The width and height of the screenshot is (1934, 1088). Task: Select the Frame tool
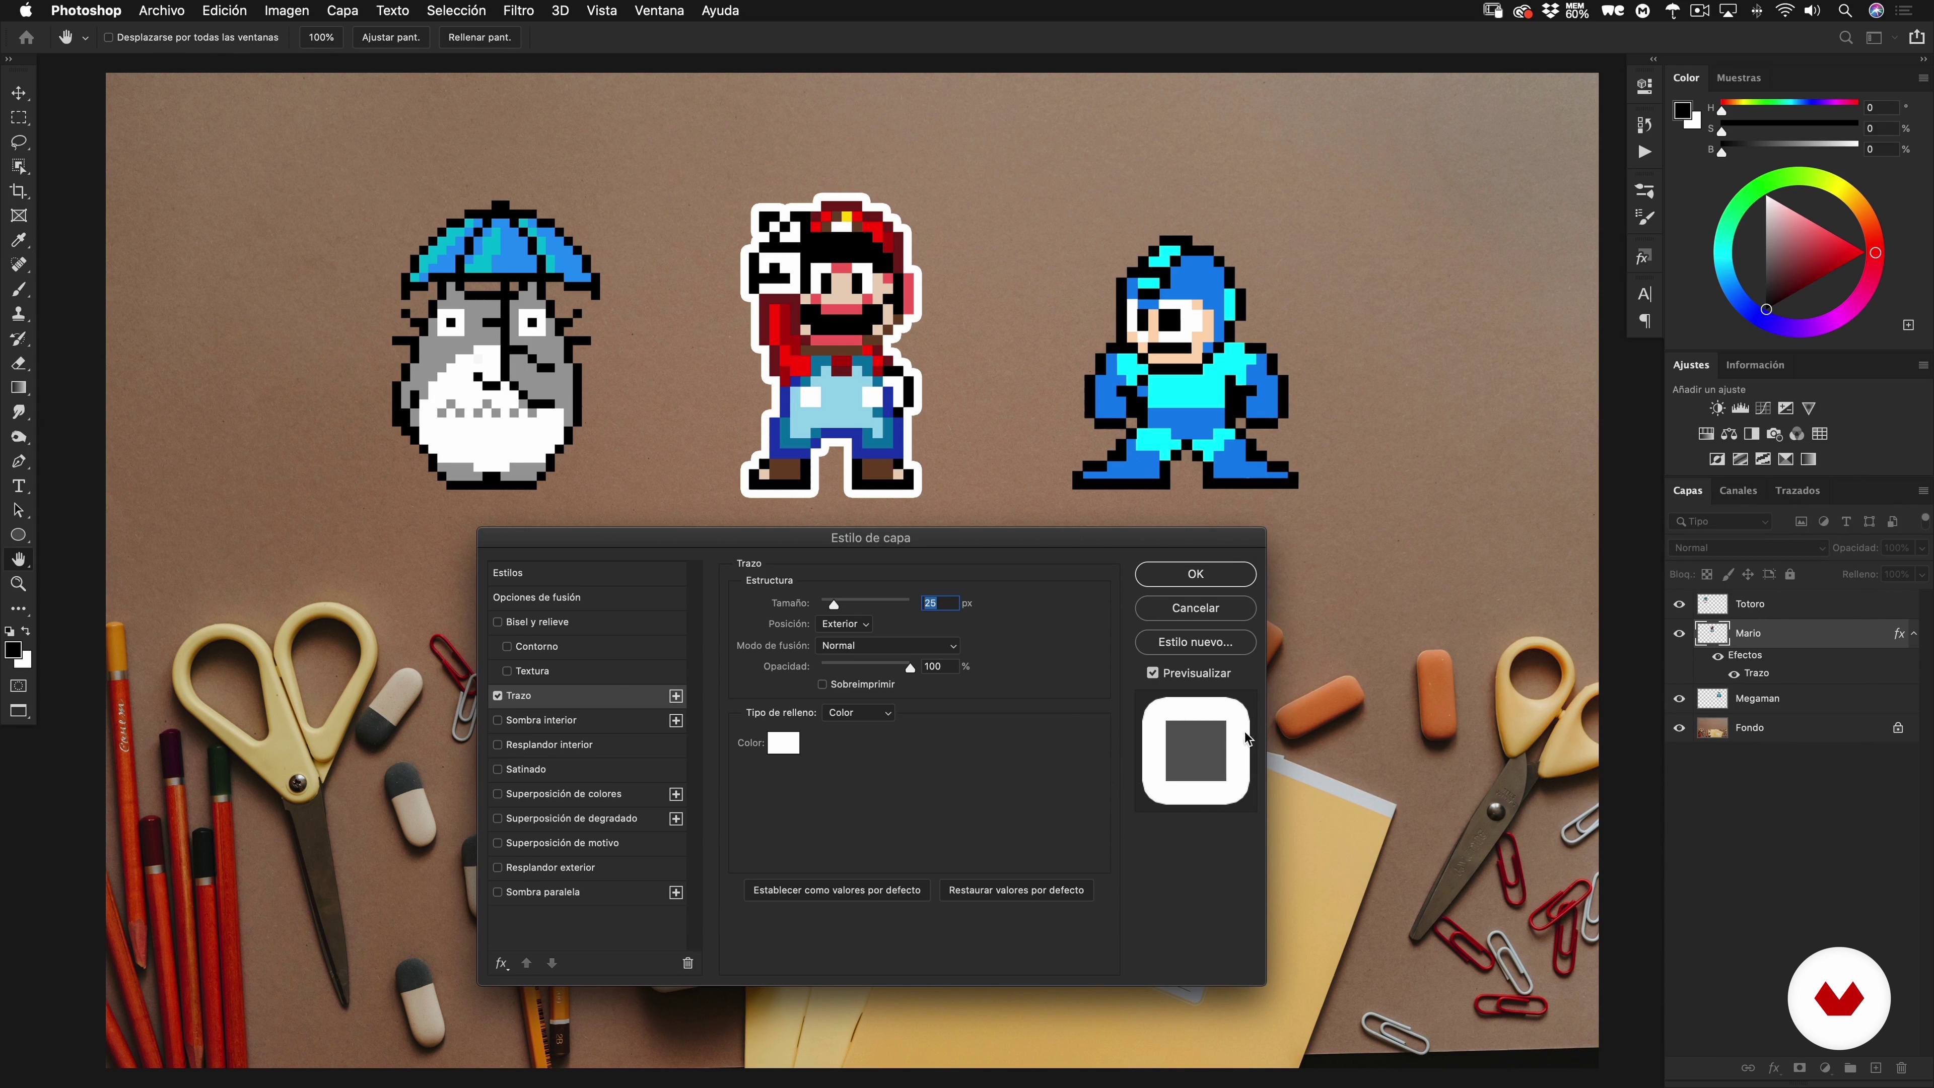19,216
